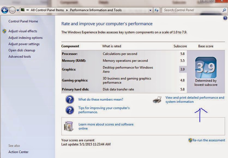Click the search magnifier icon
The image size is (228, 158).
coord(224,10)
